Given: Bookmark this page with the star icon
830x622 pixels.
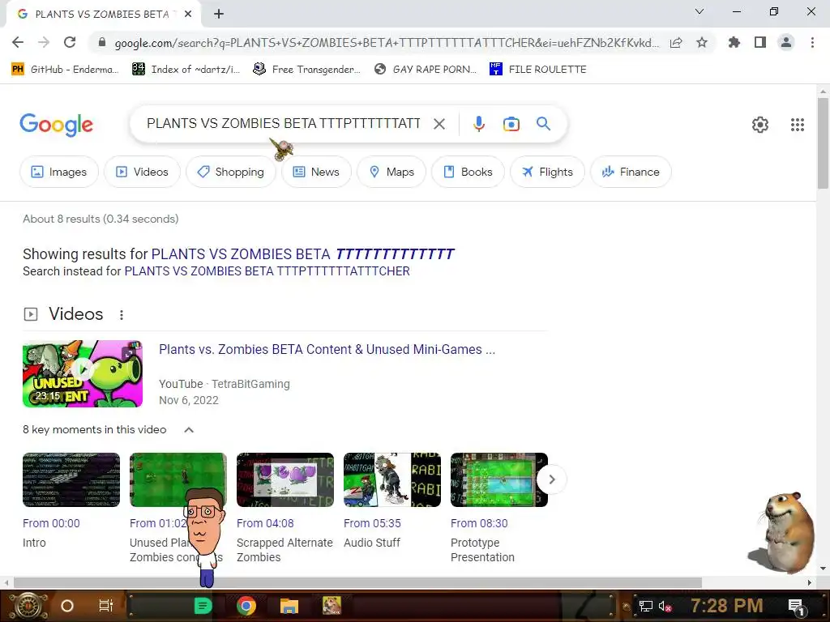Looking at the screenshot, I should click(x=702, y=42).
